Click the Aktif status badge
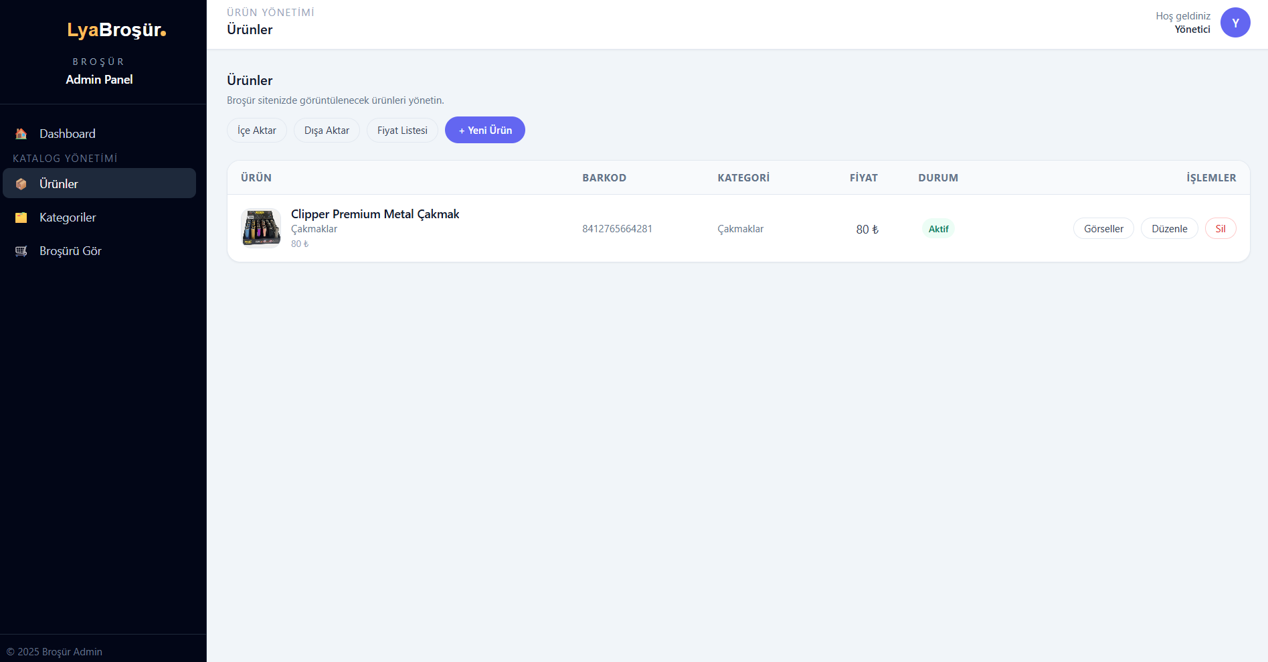This screenshot has width=1268, height=662. click(x=938, y=229)
